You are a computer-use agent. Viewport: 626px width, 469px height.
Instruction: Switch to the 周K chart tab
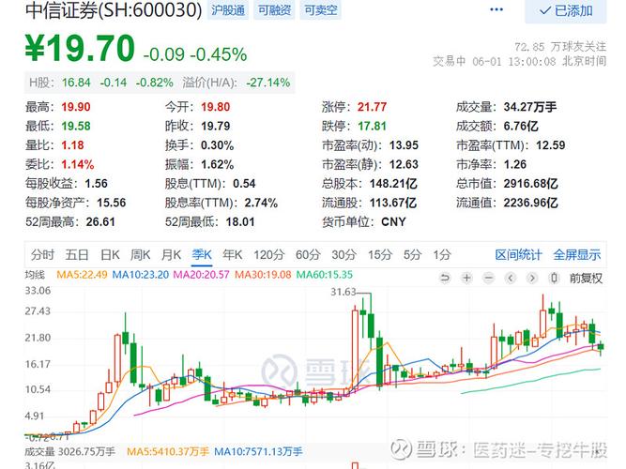click(140, 254)
